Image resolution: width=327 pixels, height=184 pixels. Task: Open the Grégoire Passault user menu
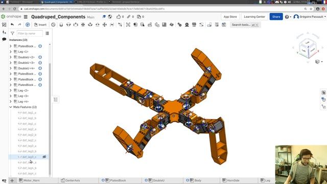310,17
